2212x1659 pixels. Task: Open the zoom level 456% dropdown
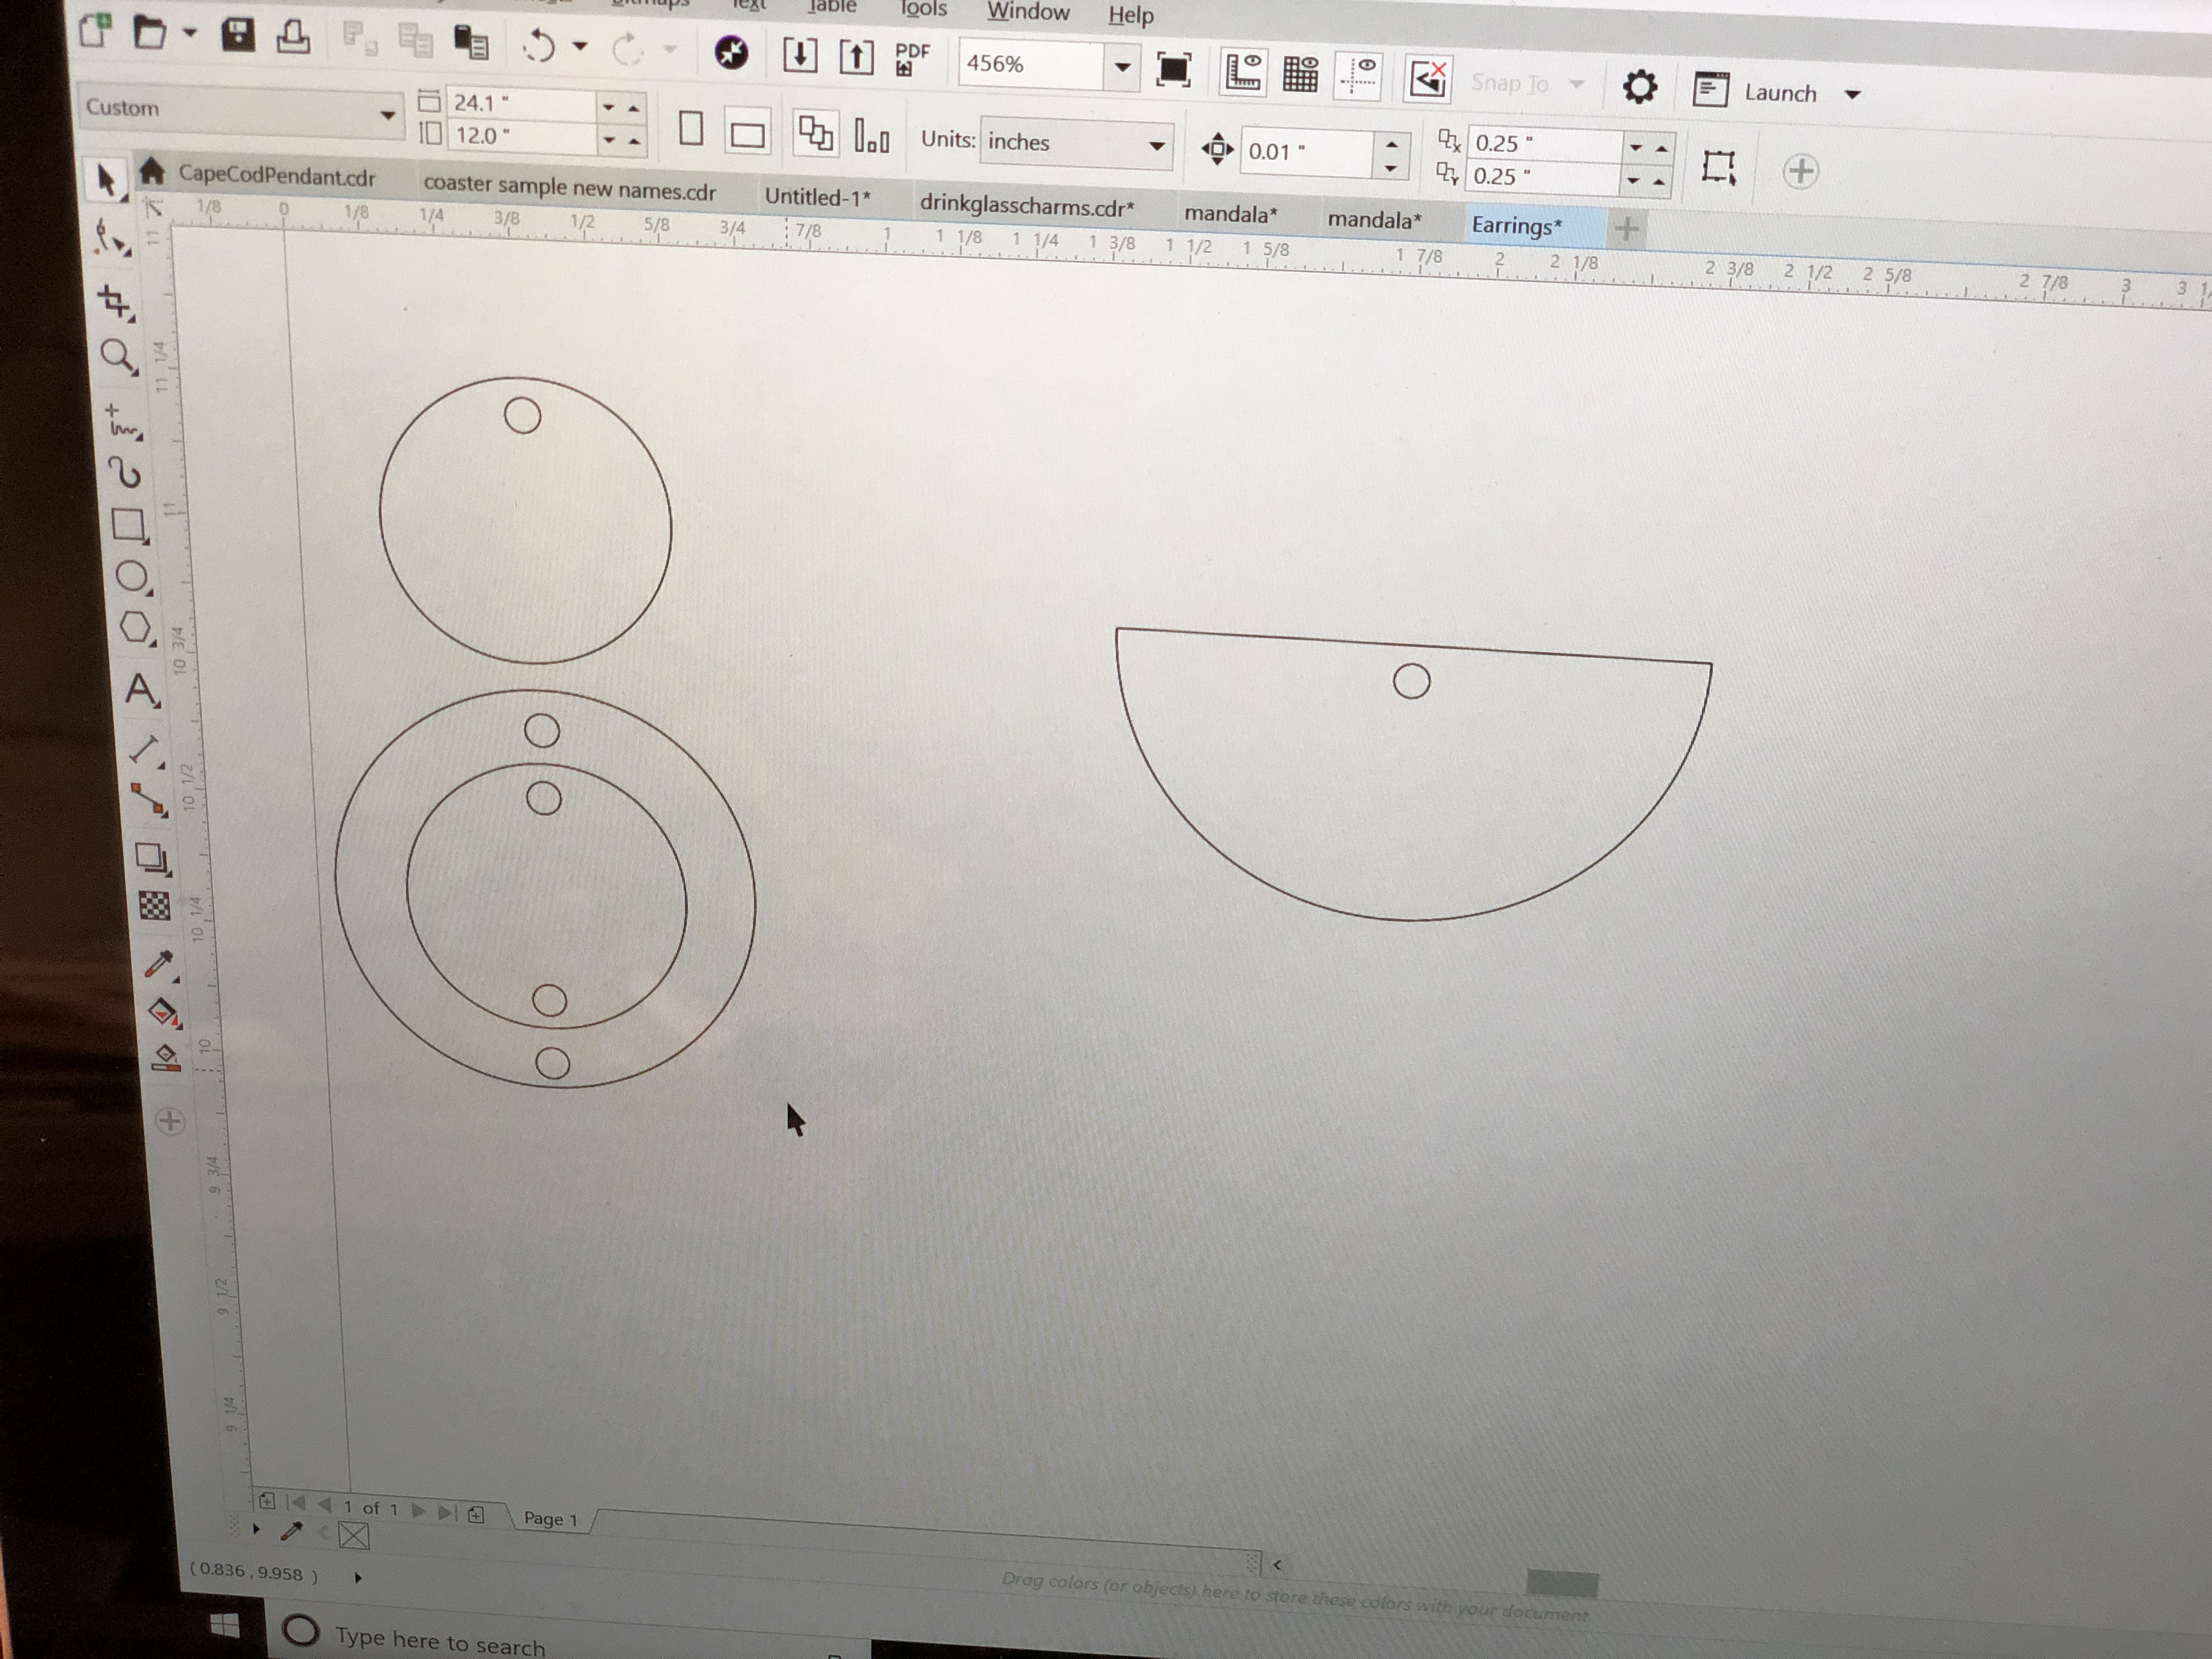[1122, 67]
